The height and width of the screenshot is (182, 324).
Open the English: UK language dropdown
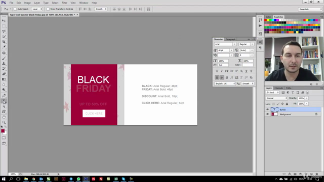[225, 83]
